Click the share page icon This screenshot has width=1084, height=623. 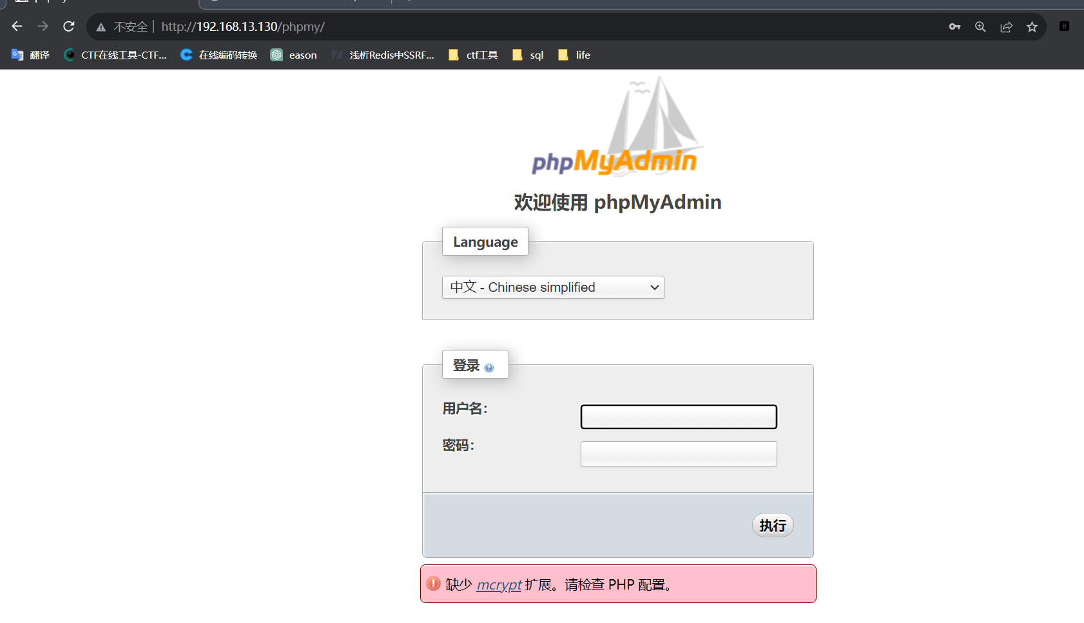[1006, 26]
